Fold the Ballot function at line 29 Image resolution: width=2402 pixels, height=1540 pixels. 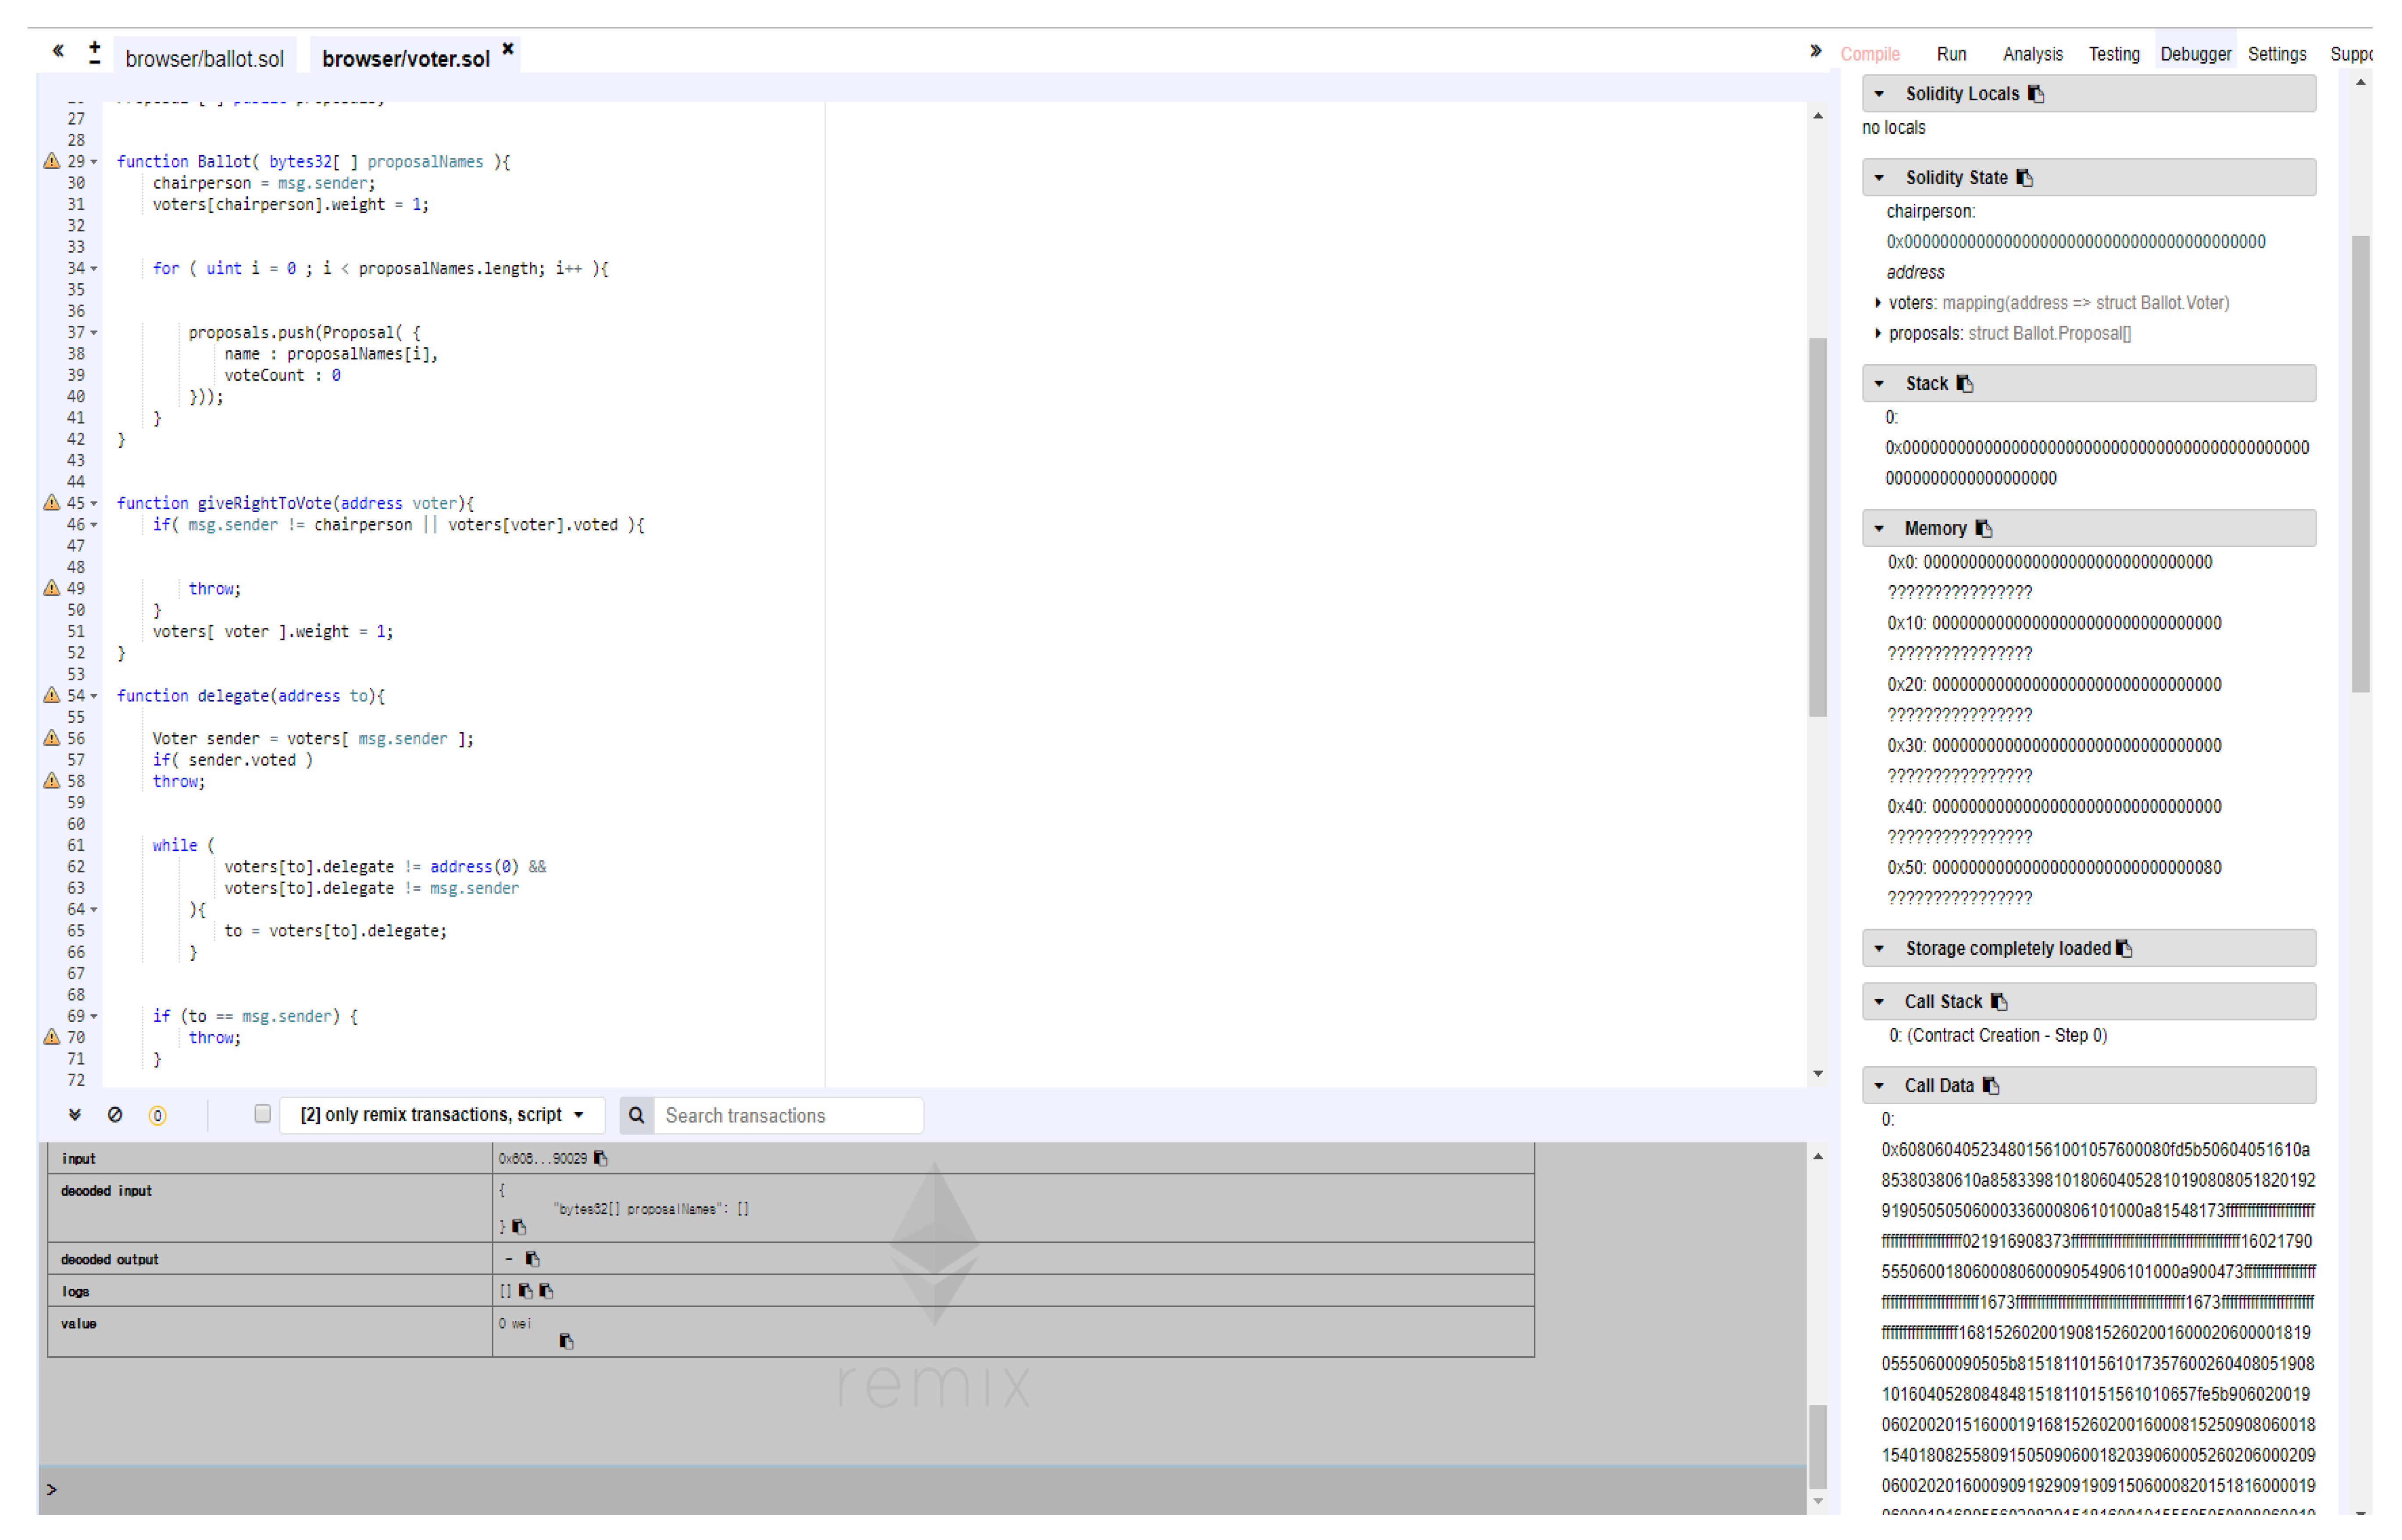[x=94, y=162]
